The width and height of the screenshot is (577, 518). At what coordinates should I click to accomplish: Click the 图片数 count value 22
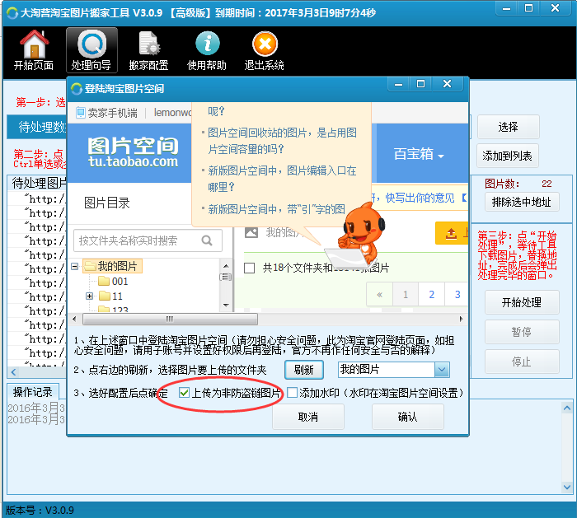(x=547, y=184)
